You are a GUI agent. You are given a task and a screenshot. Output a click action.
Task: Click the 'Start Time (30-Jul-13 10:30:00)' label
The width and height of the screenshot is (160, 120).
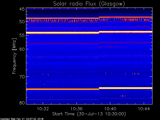pyautogui.click(x=89, y=114)
